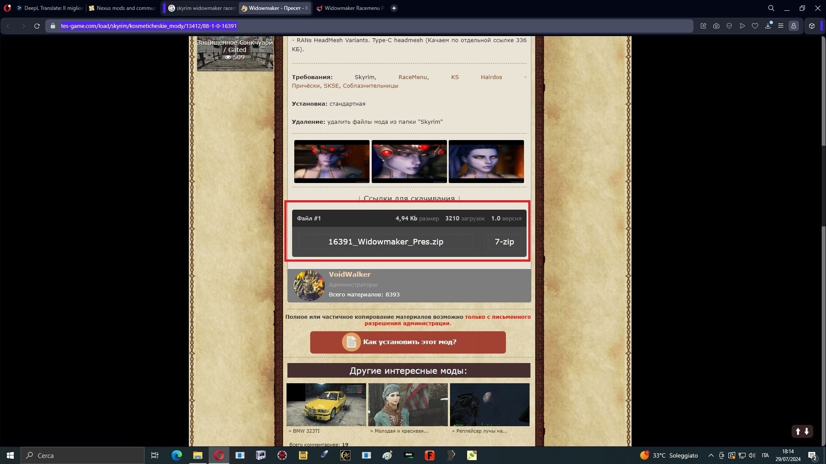
Task: Click the up-down page scroll arrows button
Action: tap(802, 431)
